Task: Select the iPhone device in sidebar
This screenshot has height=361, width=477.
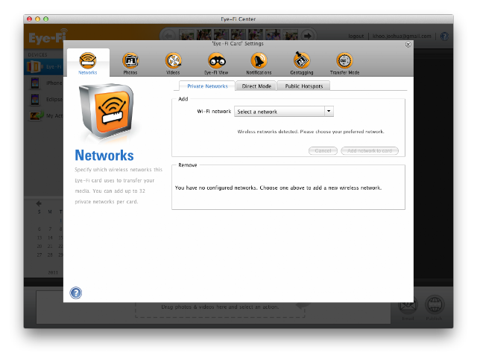Action: pos(44,83)
